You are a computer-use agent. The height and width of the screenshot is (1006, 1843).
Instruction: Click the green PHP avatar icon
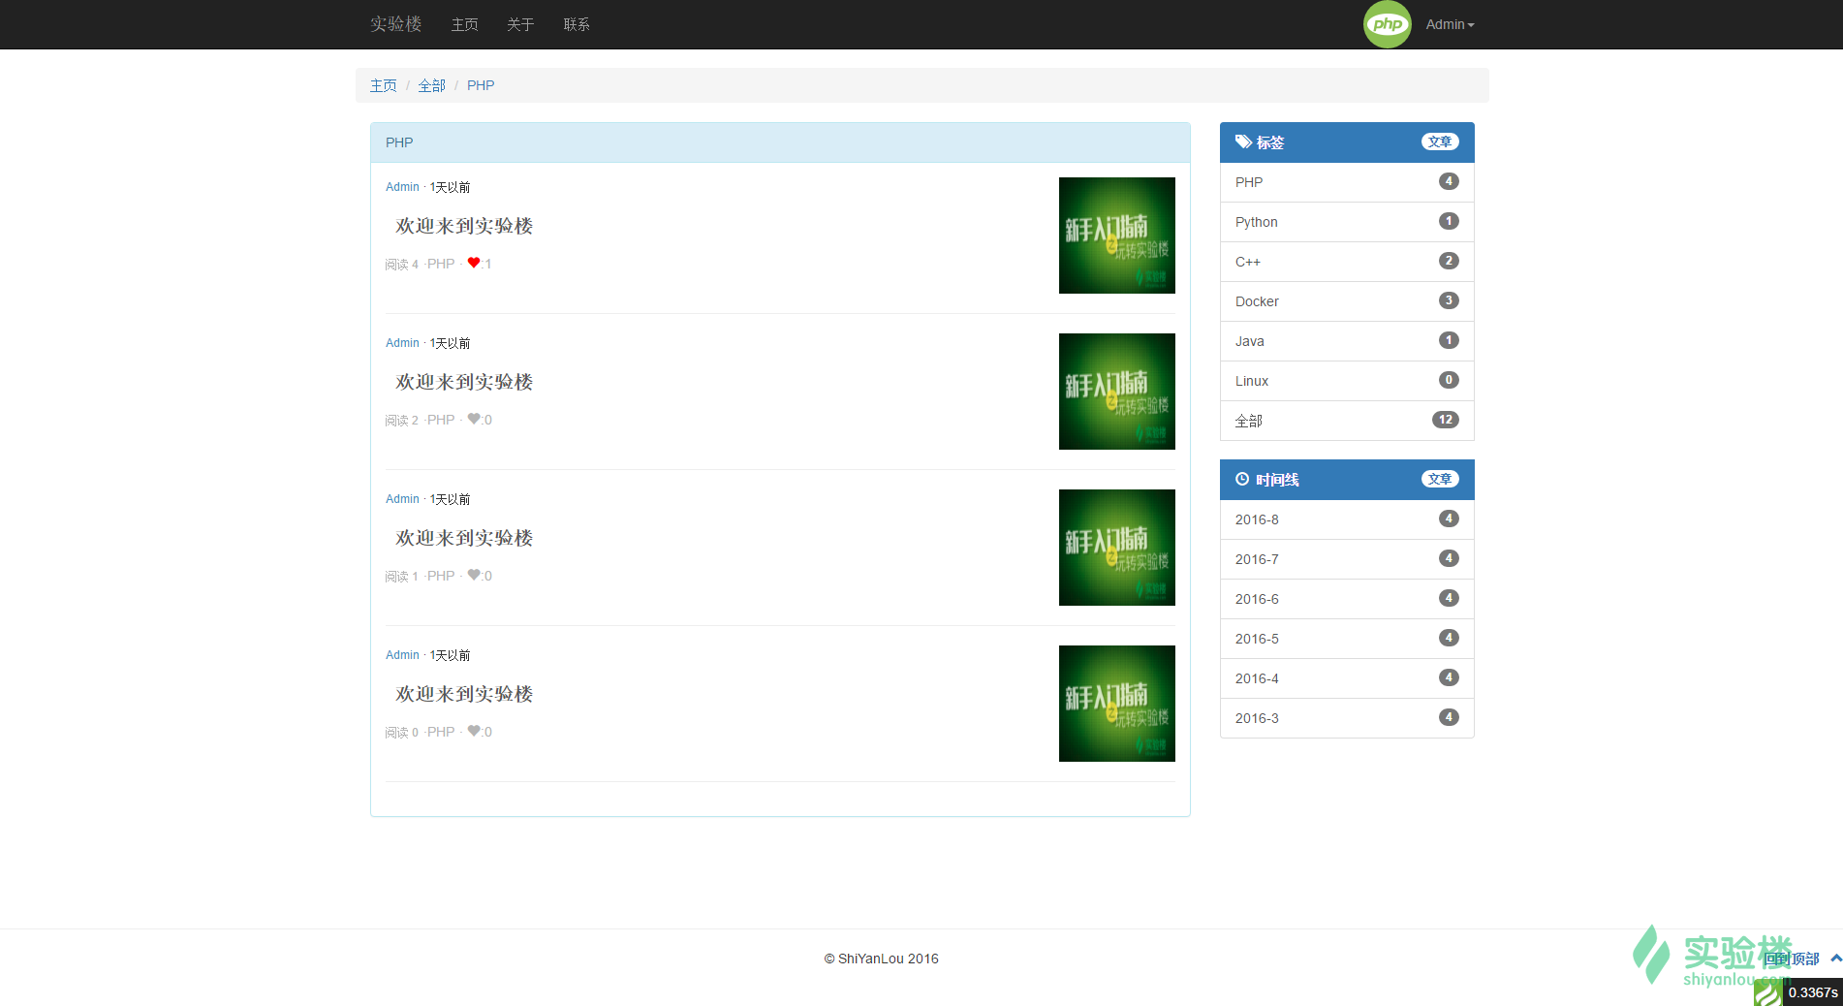[x=1387, y=24]
